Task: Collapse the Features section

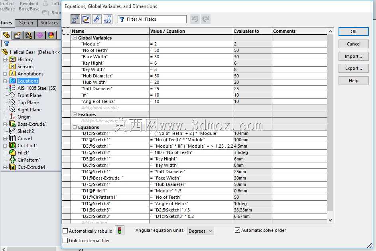Action: 75,114
